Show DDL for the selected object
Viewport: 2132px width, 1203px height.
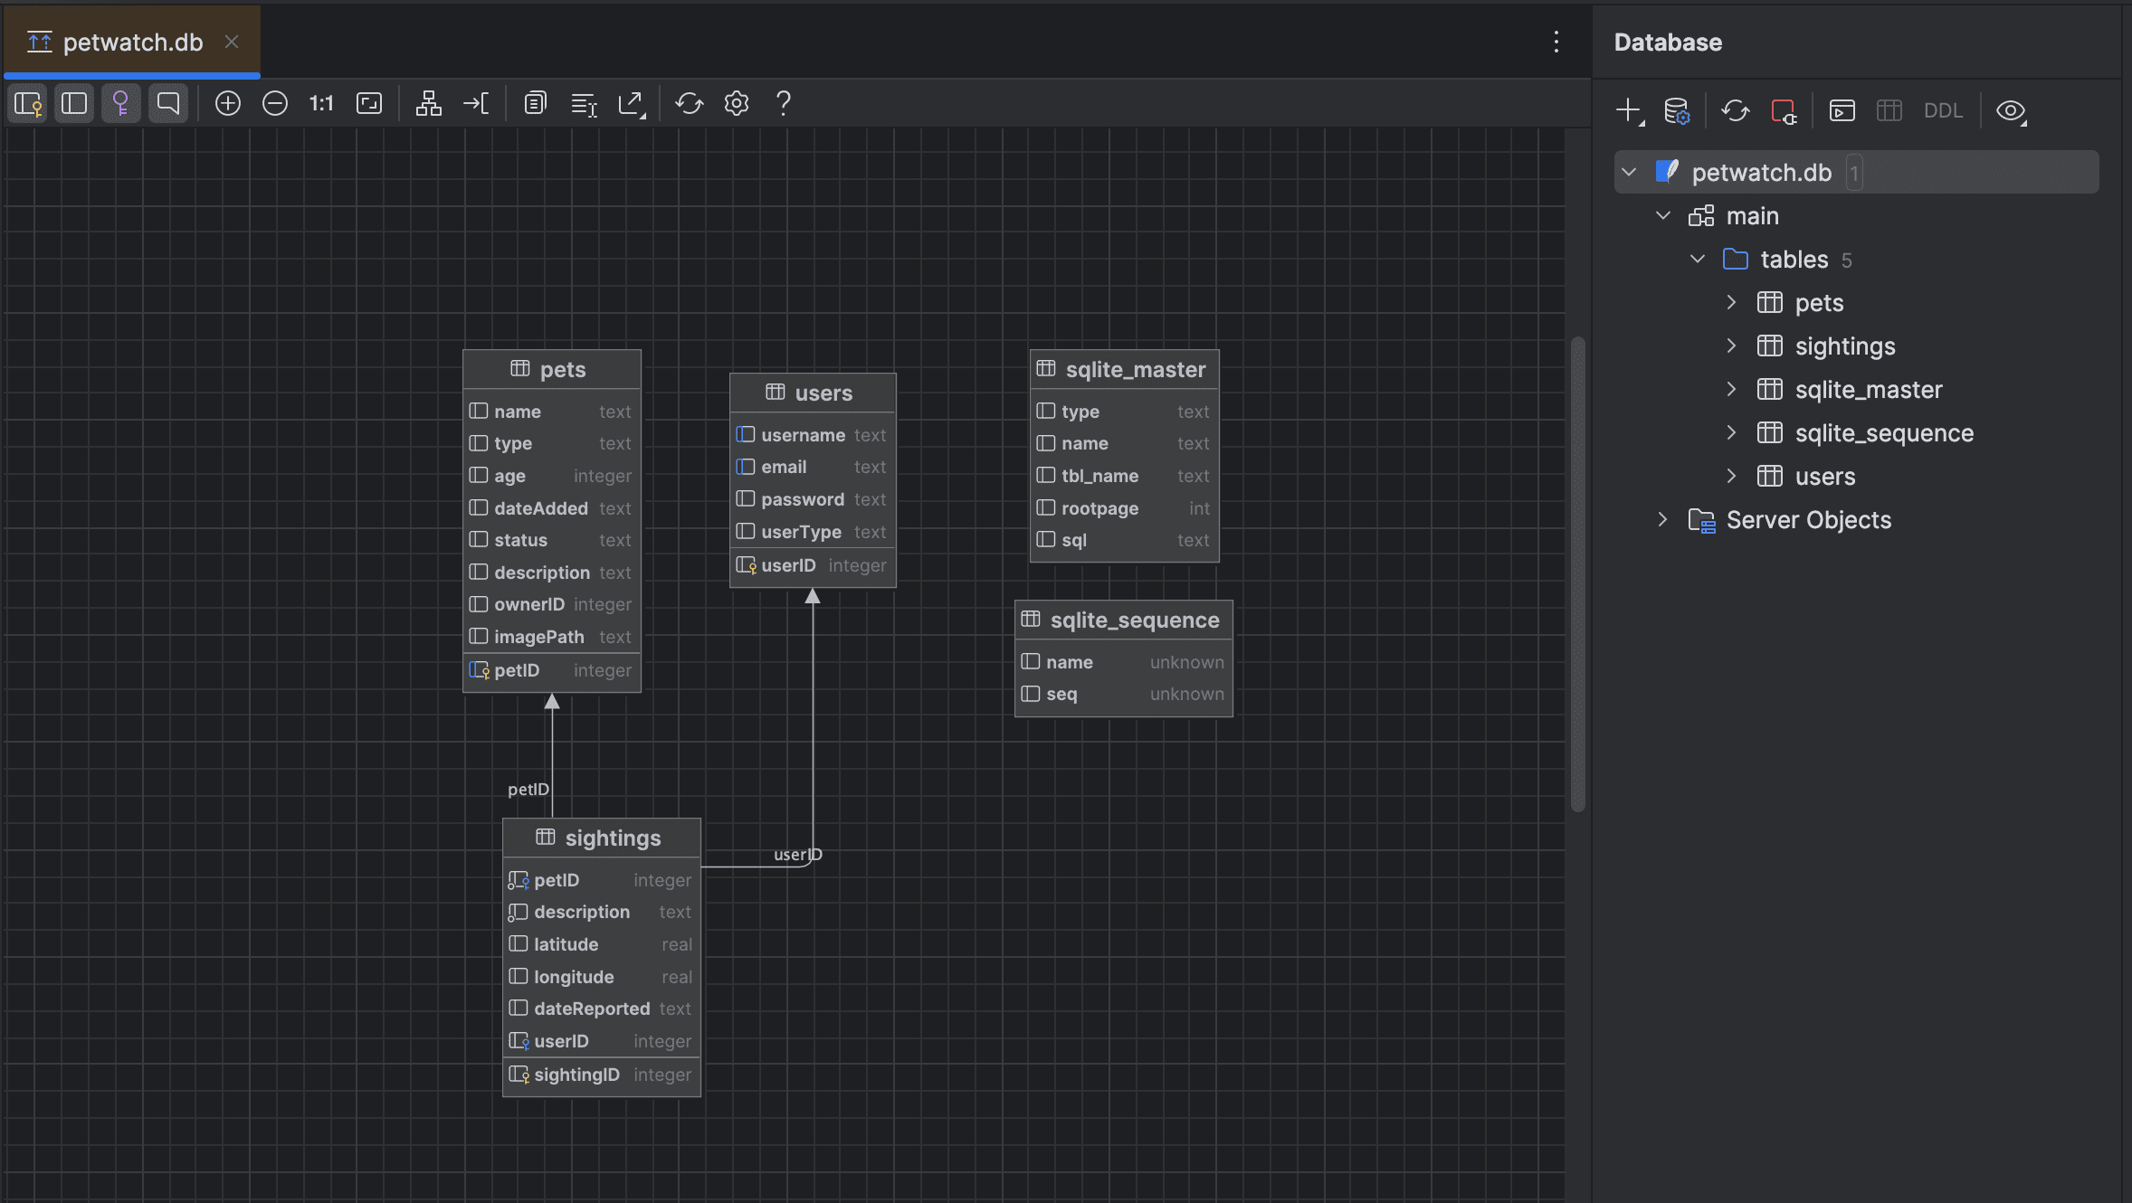[1944, 109]
